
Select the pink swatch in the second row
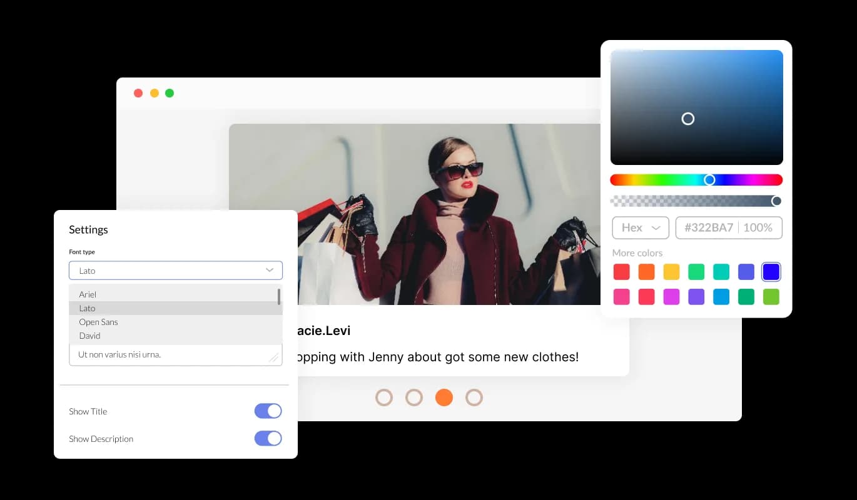(x=621, y=296)
